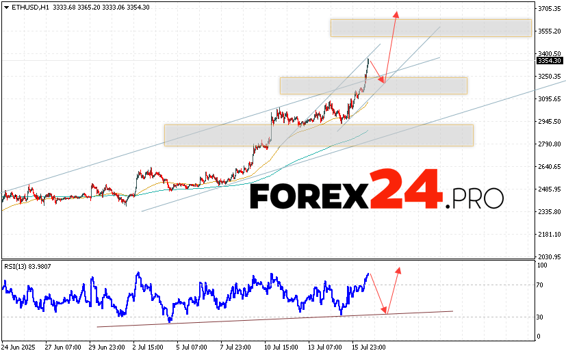The height and width of the screenshot is (355, 566).
Task: Click the red upward arrowhead above 3555 zone
Action: pyautogui.click(x=395, y=14)
